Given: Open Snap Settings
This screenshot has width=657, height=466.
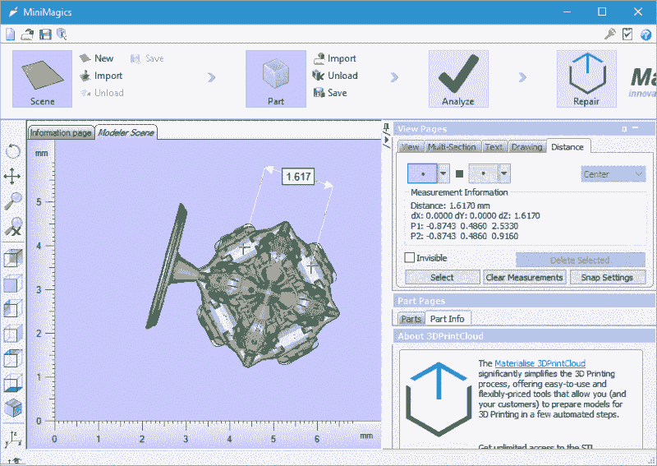Looking at the screenshot, I should (607, 277).
